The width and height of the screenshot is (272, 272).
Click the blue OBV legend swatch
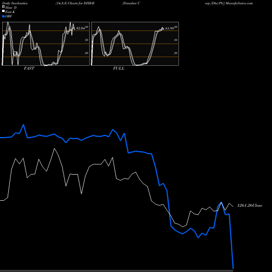click(3, 16)
